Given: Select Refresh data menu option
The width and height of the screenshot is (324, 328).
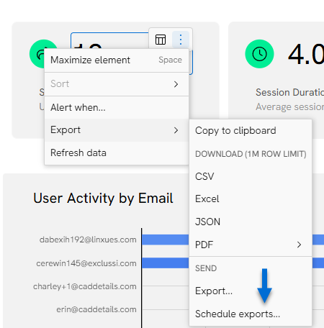Looking at the screenshot, I should point(117,152).
